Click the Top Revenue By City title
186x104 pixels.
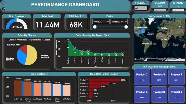159,16
